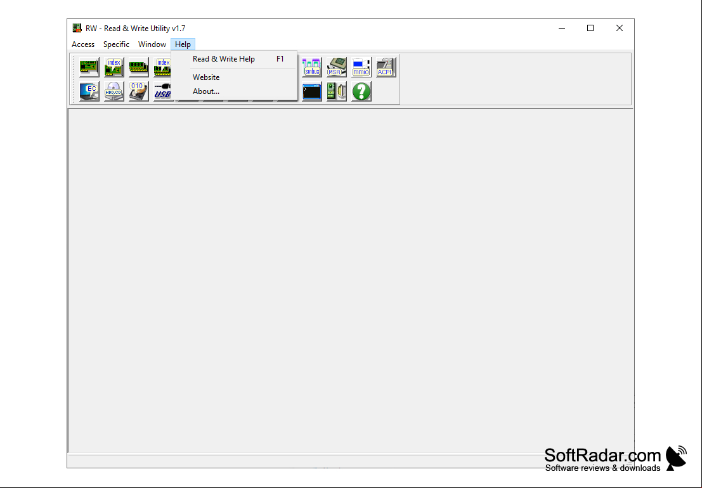Open the USB information icon
This screenshot has width=702, height=488.
coord(162,91)
